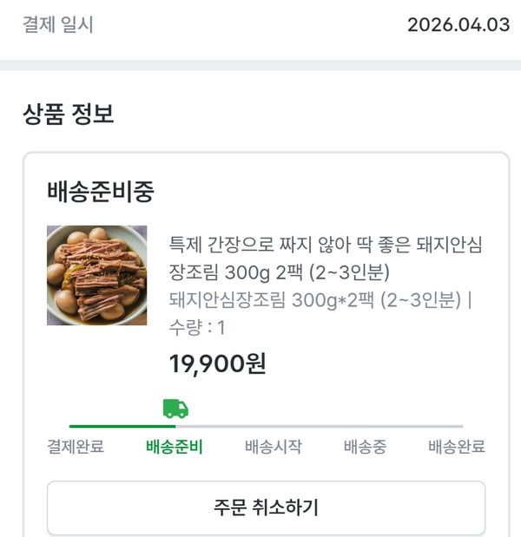This screenshot has height=537, width=521.
Task: Click the 결제 일시 label
Action: tap(57, 24)
